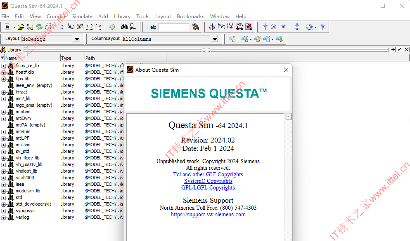The image size is (410, 241).
Task: Open the Tcl and other GUI Copyrights link
Action: [x=208, y=175]
